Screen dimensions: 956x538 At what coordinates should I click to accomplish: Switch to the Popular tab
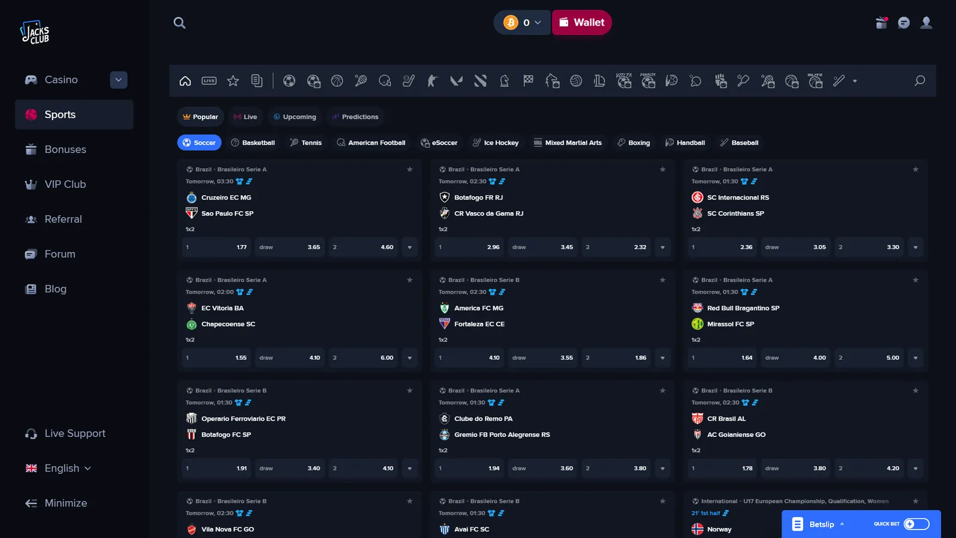[x=200, y=117]
